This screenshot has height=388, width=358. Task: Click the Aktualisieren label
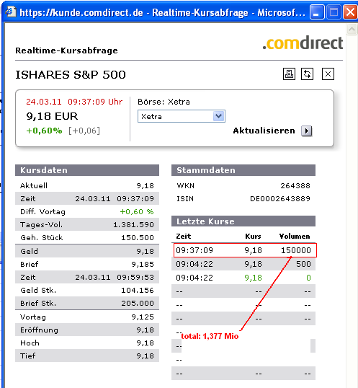point(264,131)
